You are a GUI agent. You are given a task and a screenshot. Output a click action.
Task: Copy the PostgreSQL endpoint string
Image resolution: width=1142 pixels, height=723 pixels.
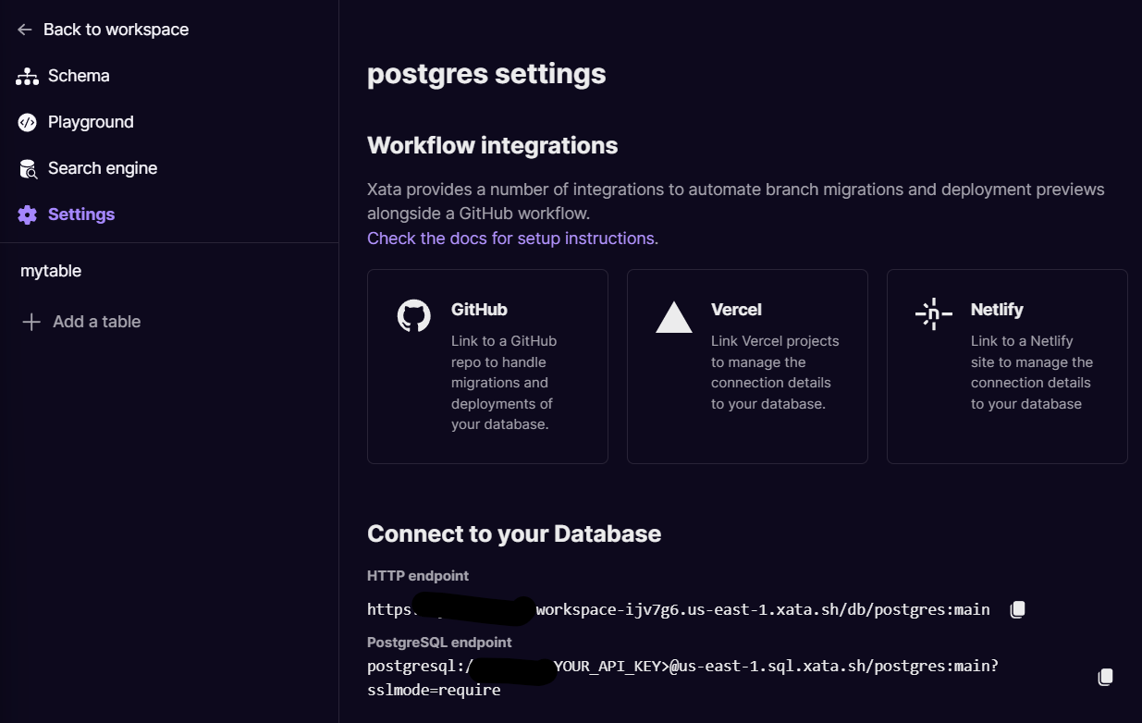(x=1105, y=677)
